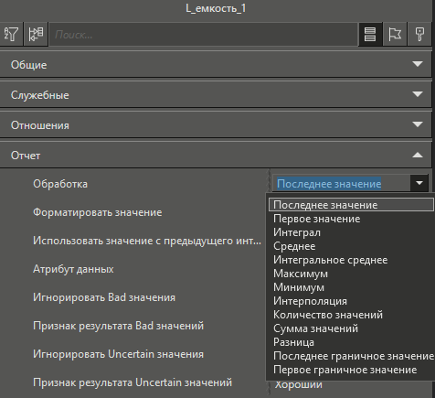
Task: Choose Количество значений from the list
Action: pos(328,315)
